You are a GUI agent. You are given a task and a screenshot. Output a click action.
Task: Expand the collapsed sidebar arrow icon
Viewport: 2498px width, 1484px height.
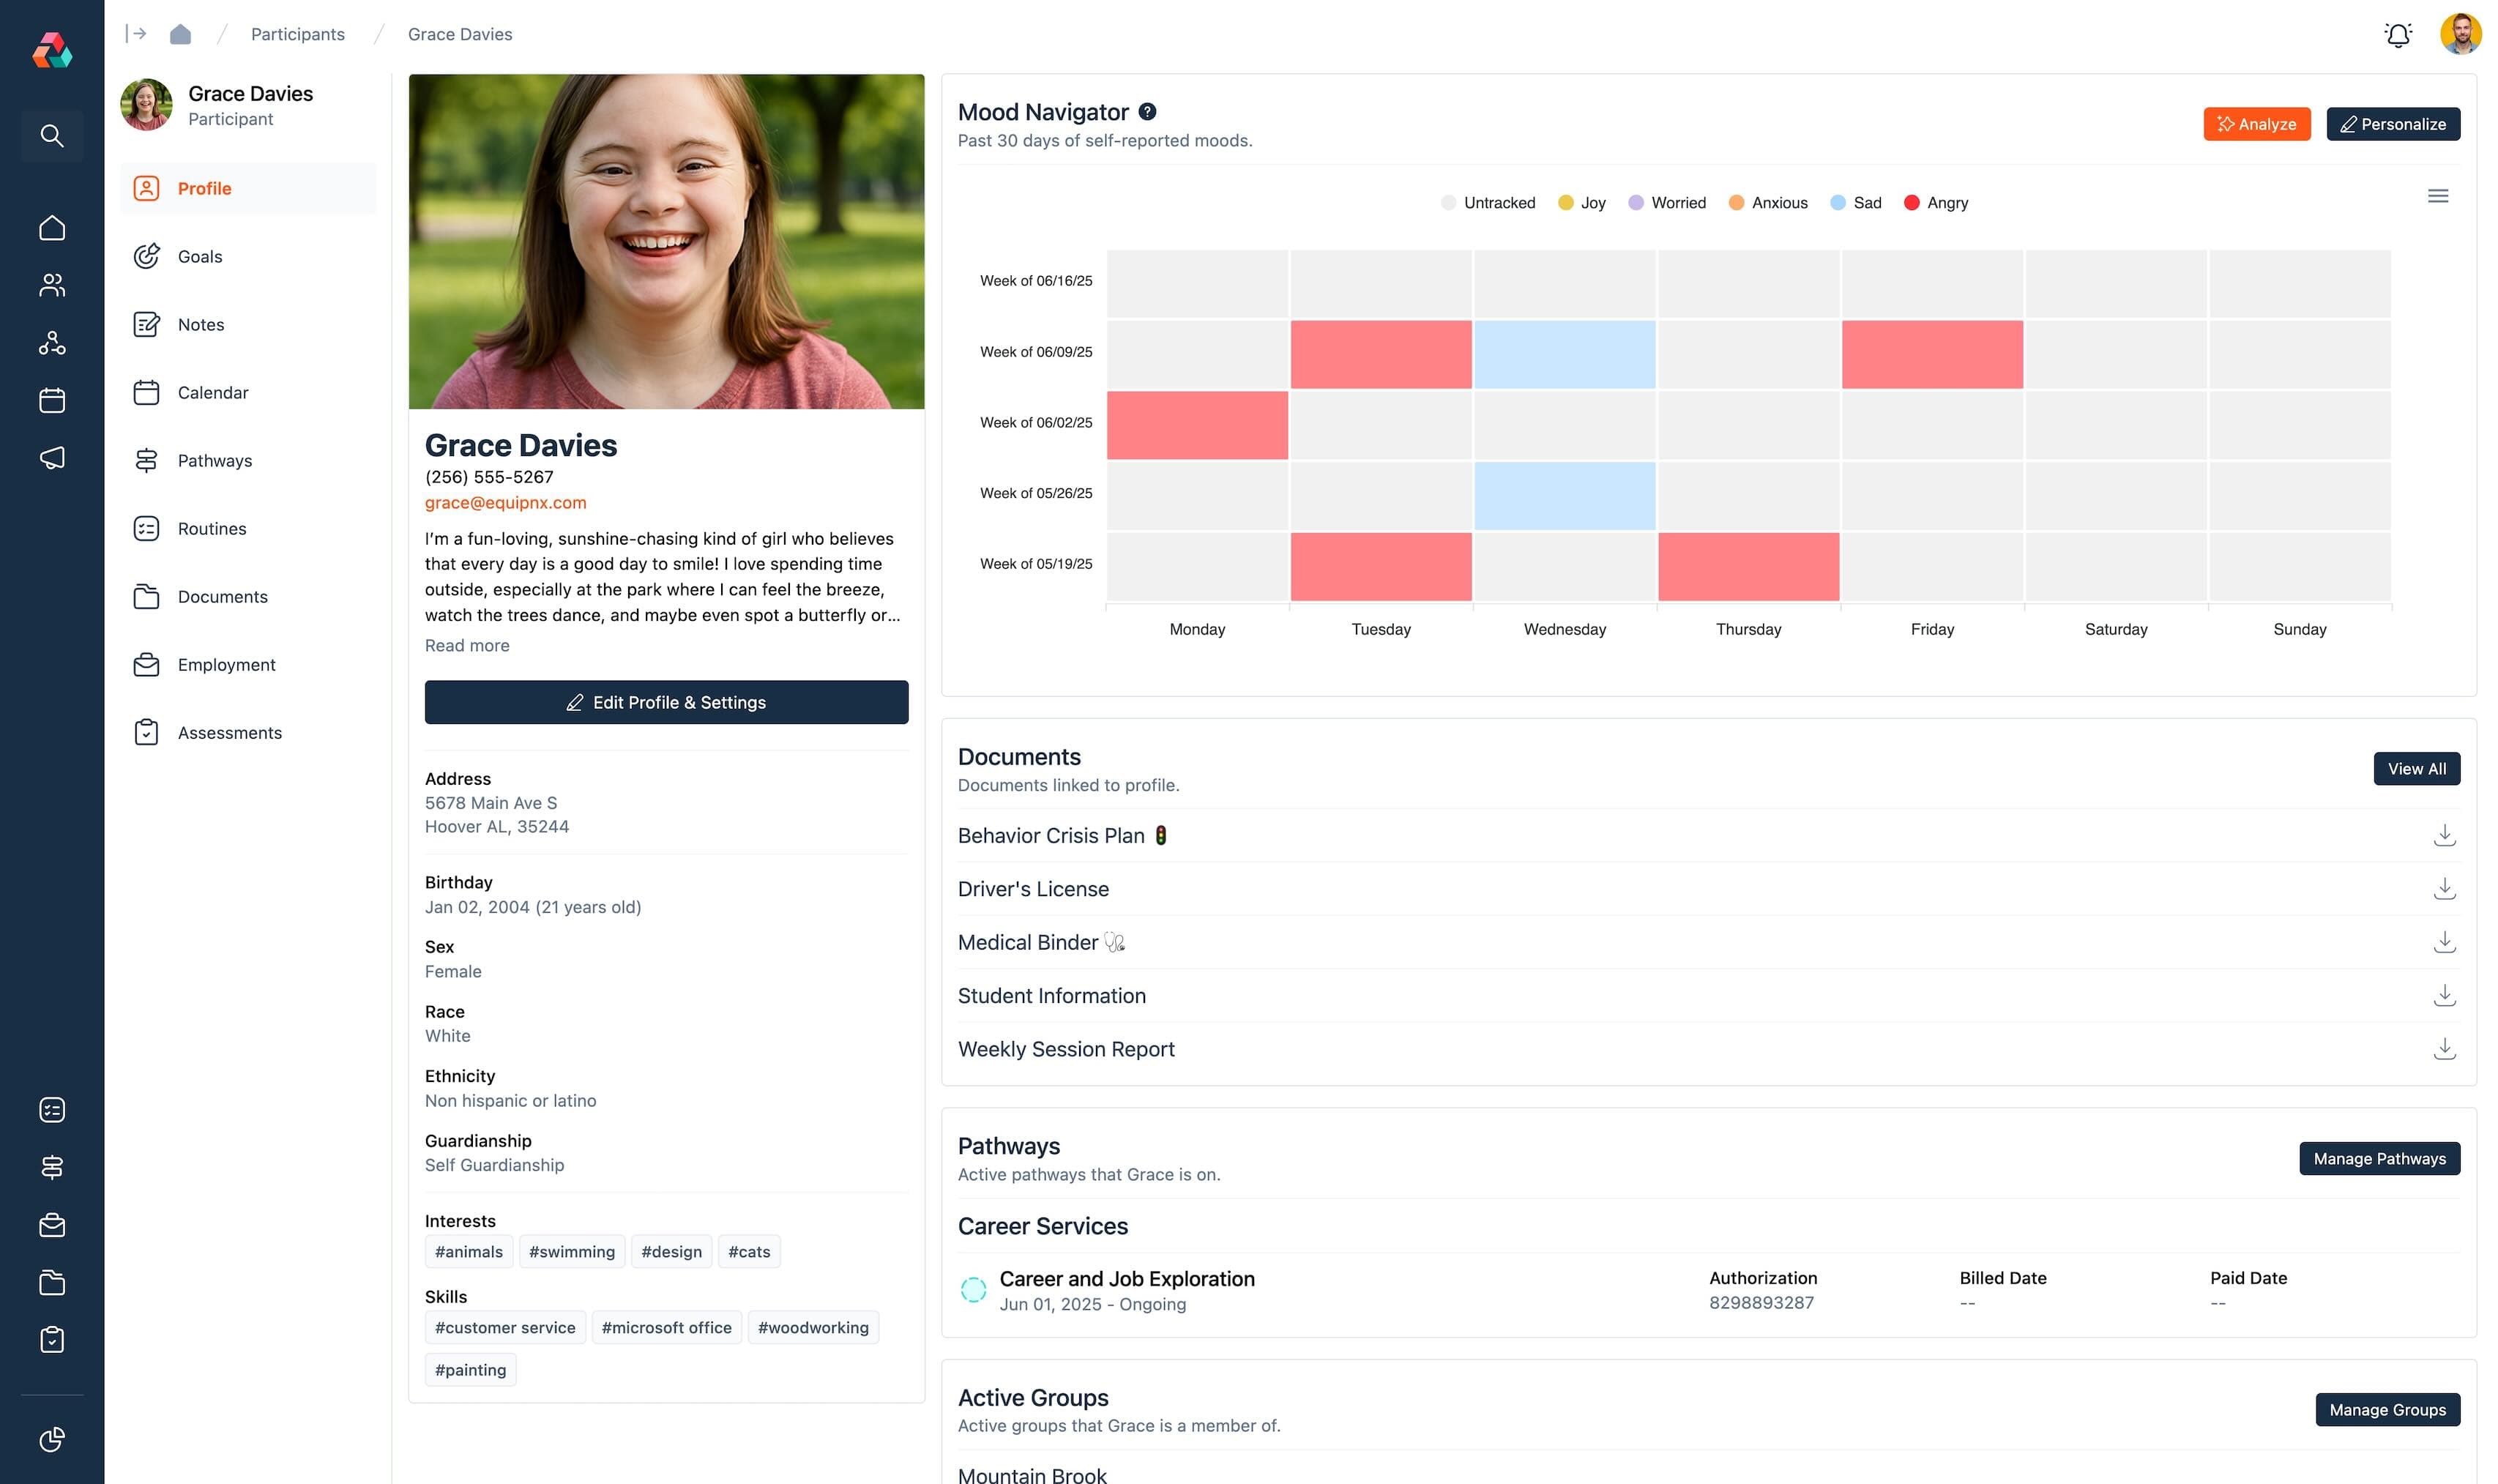coord(136,34)
